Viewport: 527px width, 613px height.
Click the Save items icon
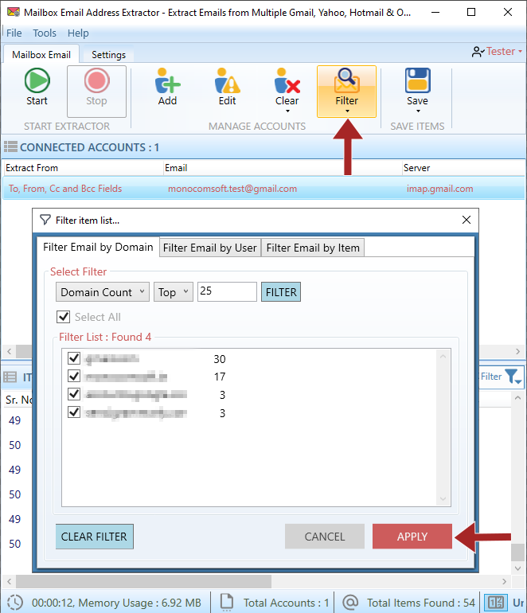(417, 80)
